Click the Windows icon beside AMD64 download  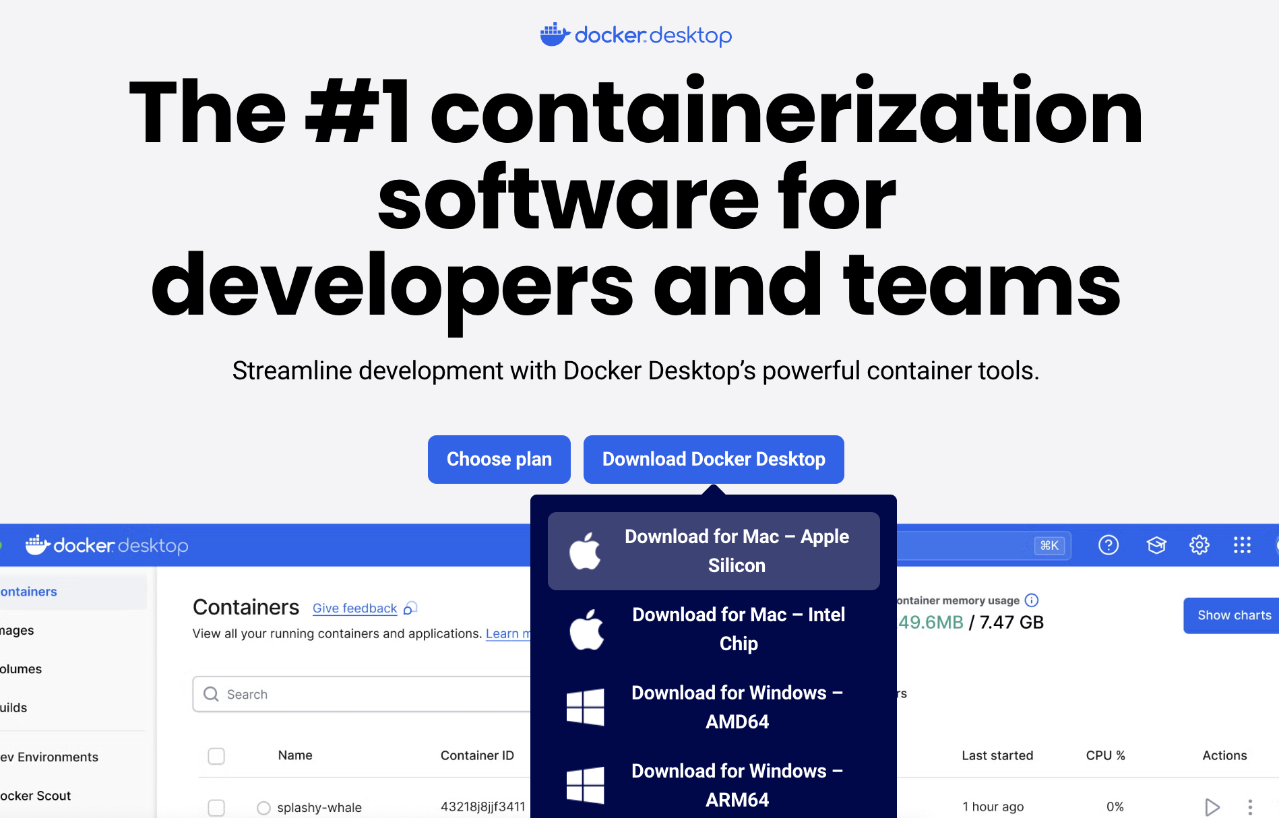coord(585,707)
